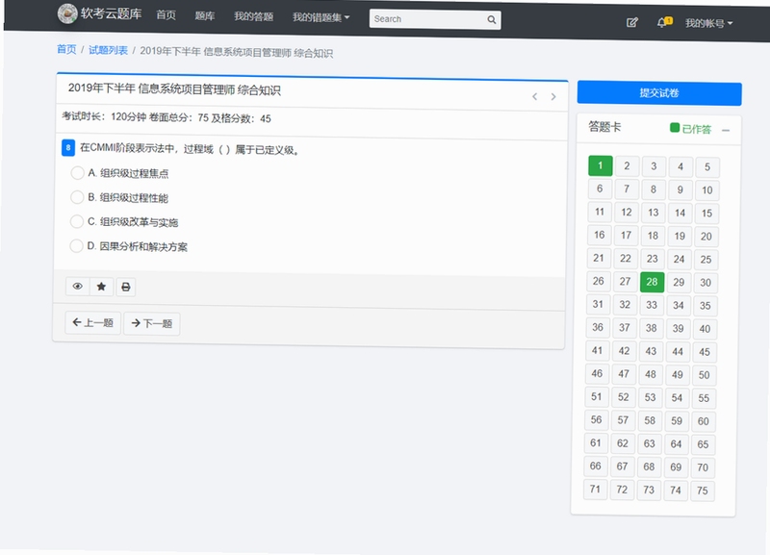The height and width of the screenshot is (555, 770).
Task: Jump to question 40 in answer card
Action: [x=705, y=329]
